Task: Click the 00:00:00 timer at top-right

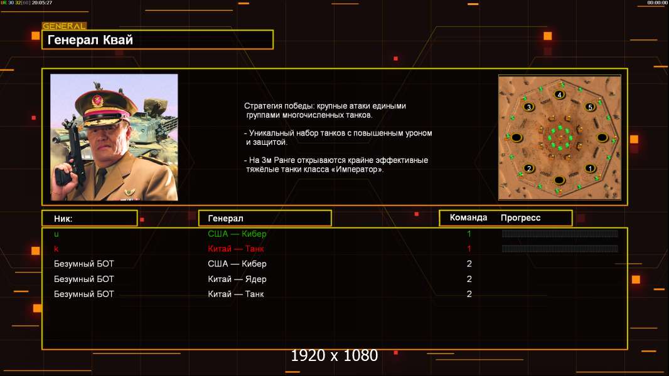Action: point(657,3)
